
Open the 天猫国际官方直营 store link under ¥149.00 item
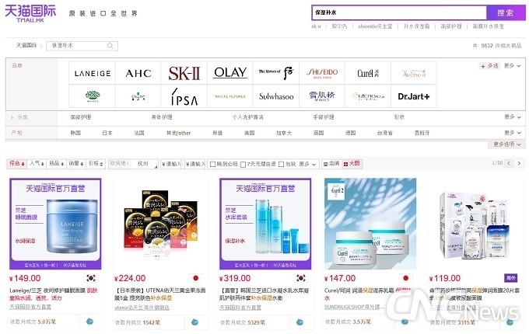pyautogui.click(x=30, y=307)
